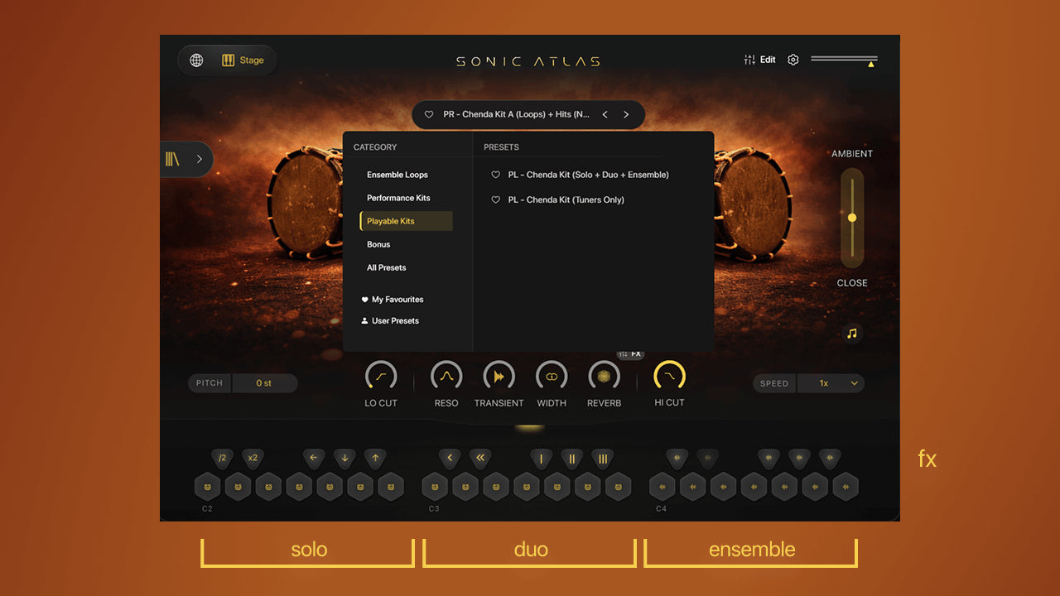
Task: Load PL - Chenda Kit (Tuners Only)
Action: pyautogui.click(x=566, y=199)
